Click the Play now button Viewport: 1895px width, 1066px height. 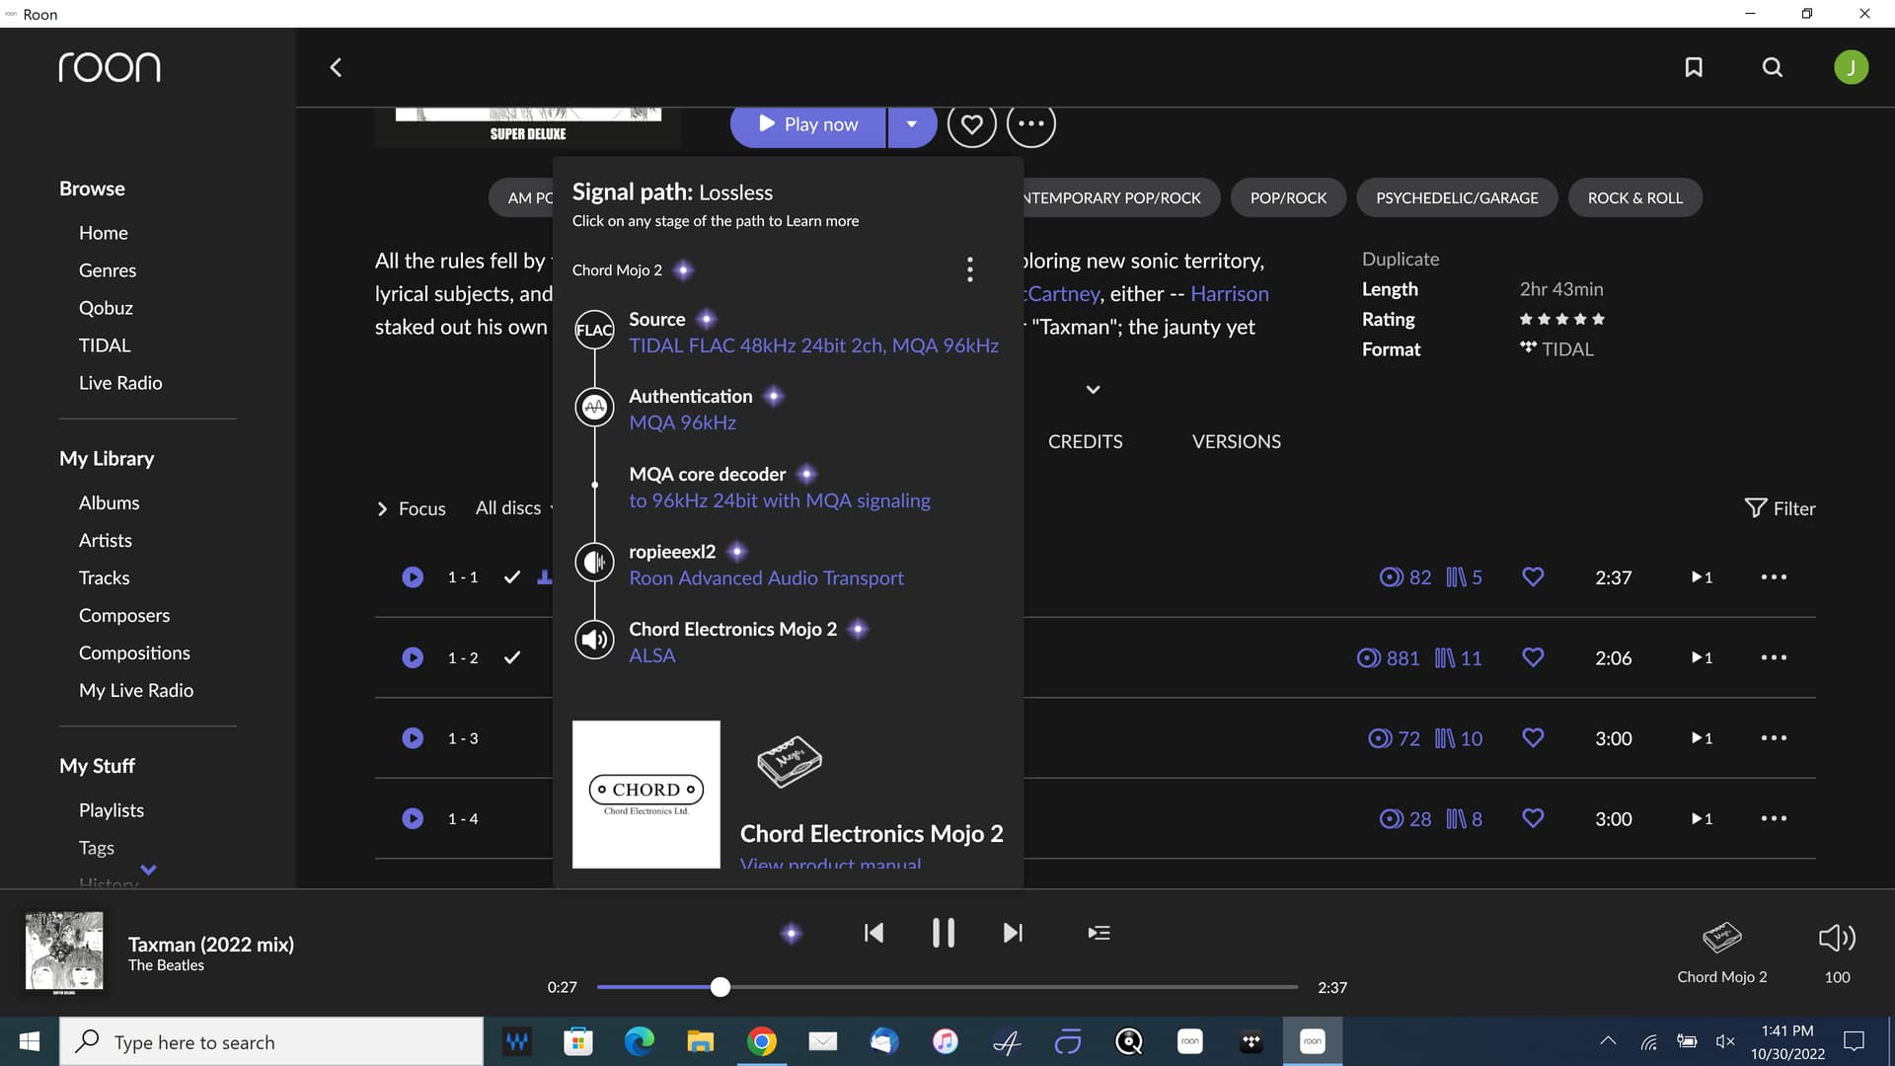coord(807,124)
